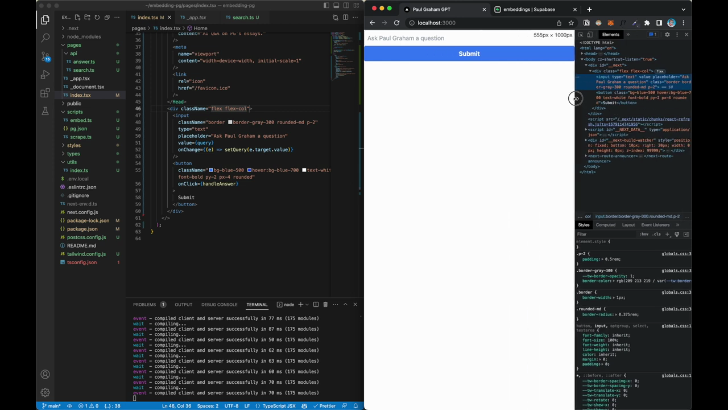Open the DEBUG CONSOLE panel tab

219,304
